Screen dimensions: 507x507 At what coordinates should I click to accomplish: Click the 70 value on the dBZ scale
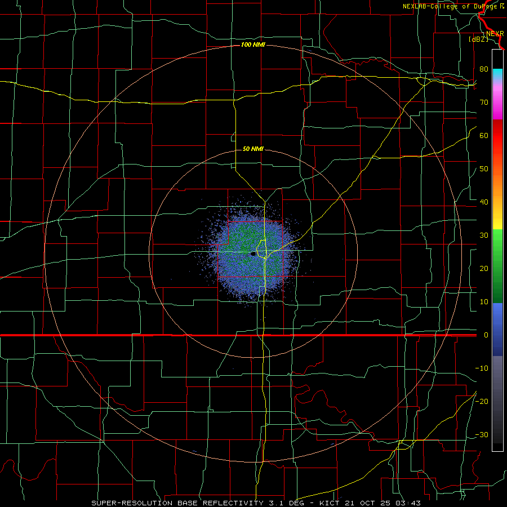click(x=484, y=103)
